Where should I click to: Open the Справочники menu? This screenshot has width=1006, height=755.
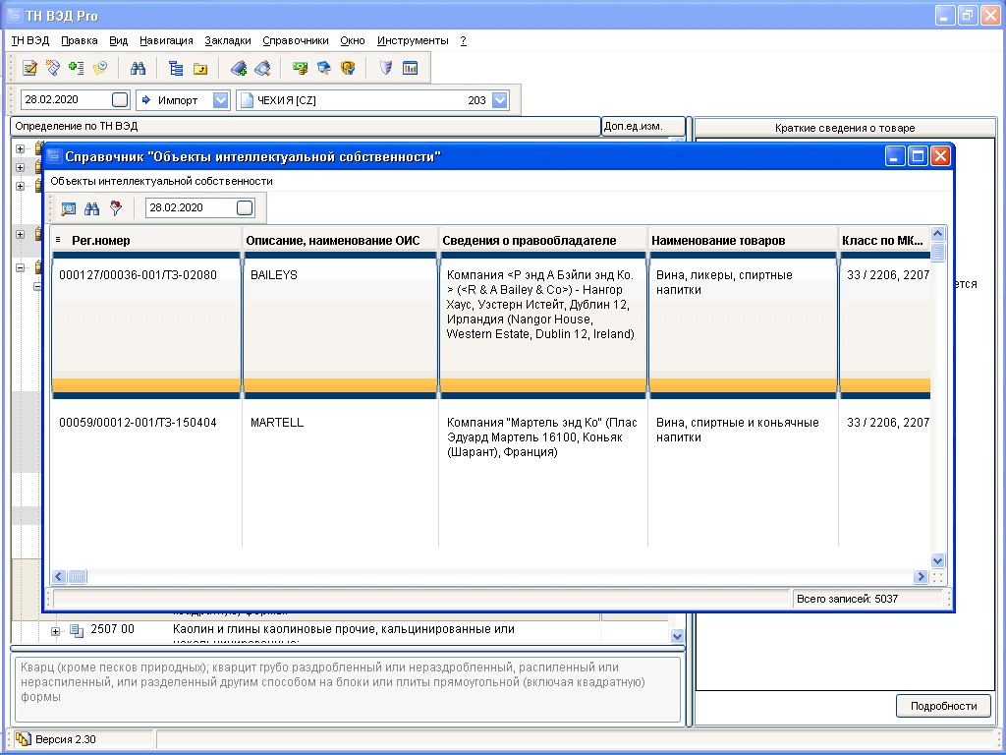tap(296, 40)
